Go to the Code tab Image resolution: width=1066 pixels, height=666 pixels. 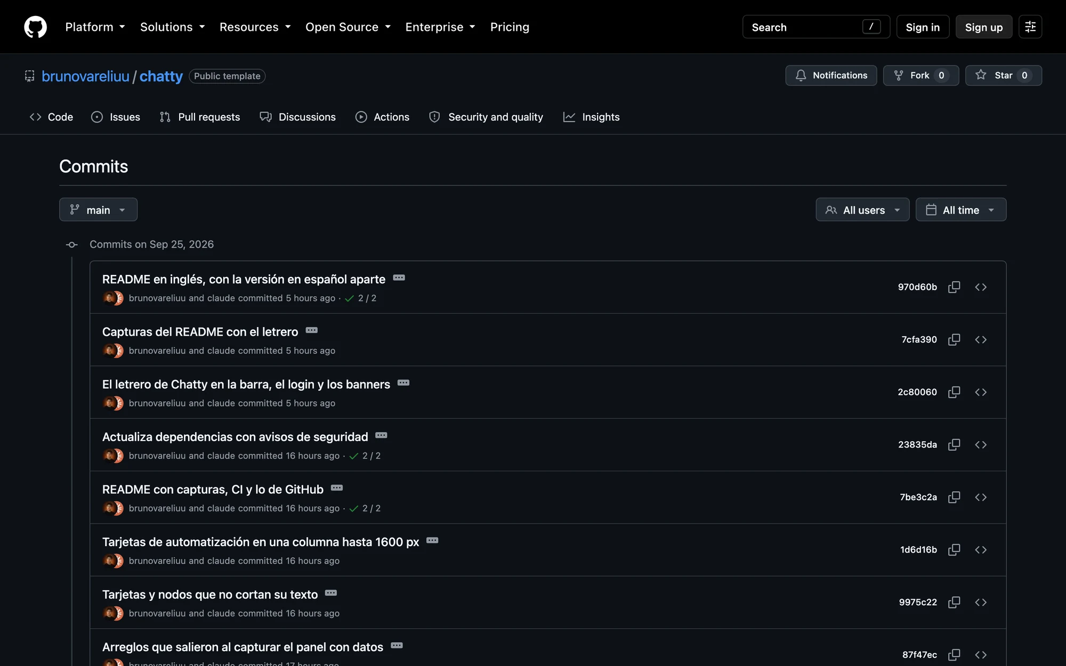click(51, 117)
